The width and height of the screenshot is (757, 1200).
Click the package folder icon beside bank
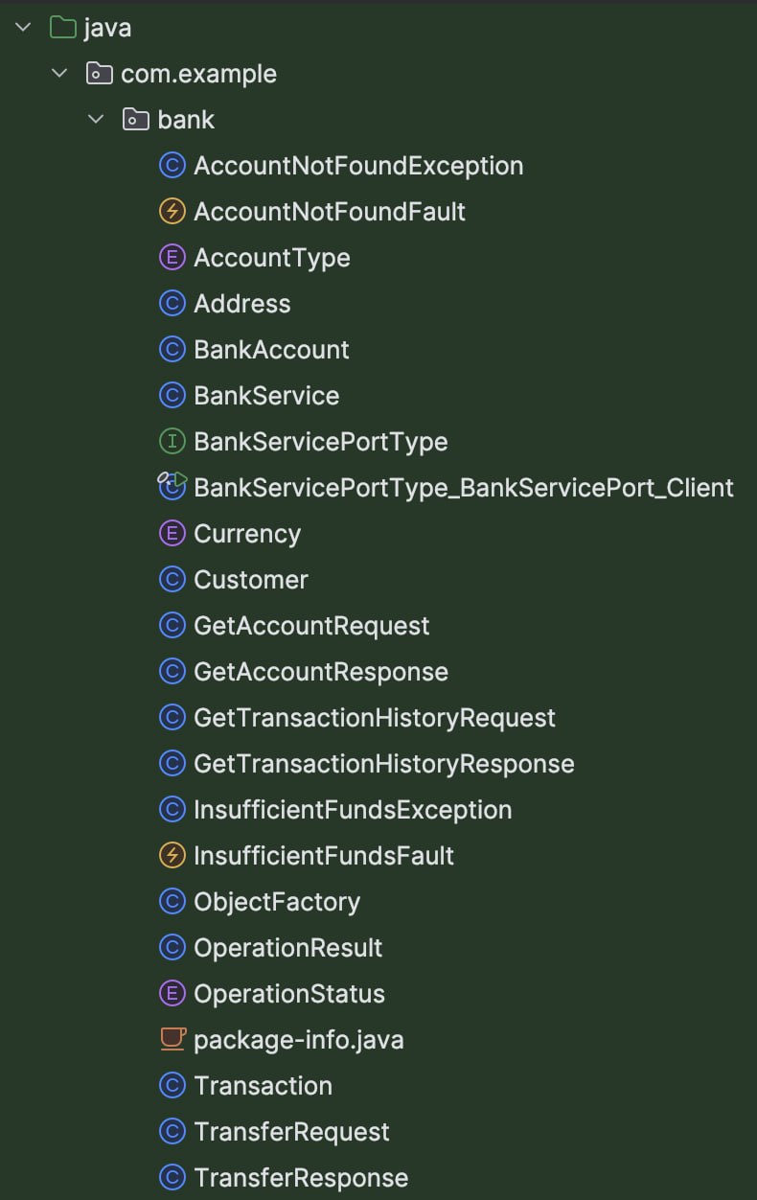tap(135, 120)
